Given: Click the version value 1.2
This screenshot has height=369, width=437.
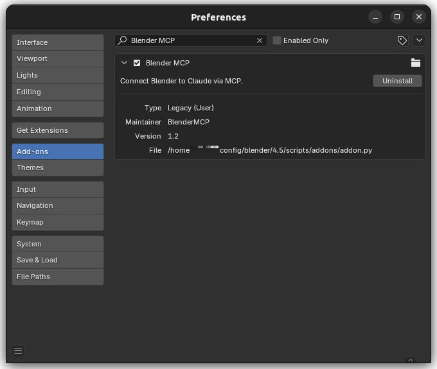Looking at the screenshot, I should (173, 136).
